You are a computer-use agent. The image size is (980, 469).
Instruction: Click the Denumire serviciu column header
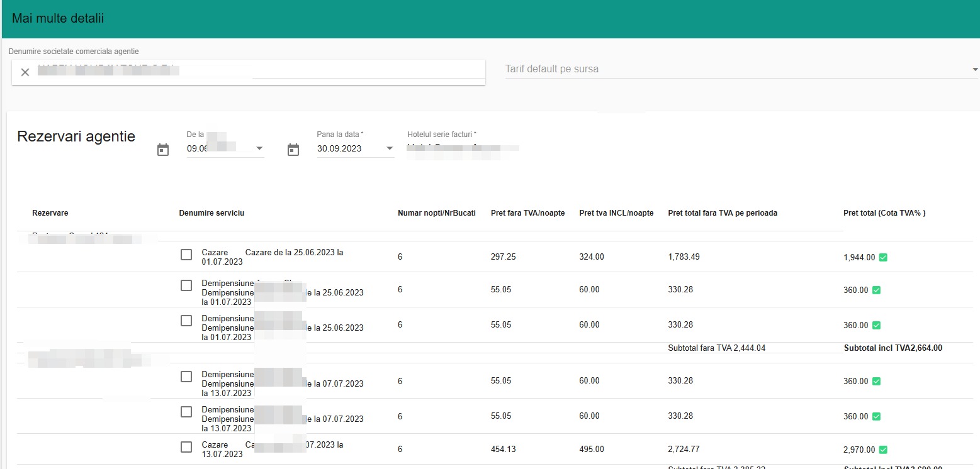[x=211, y=213]
